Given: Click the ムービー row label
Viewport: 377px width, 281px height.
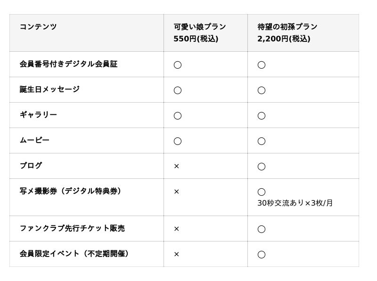Looking at the screenshot, I should click(x=34, y=140).
